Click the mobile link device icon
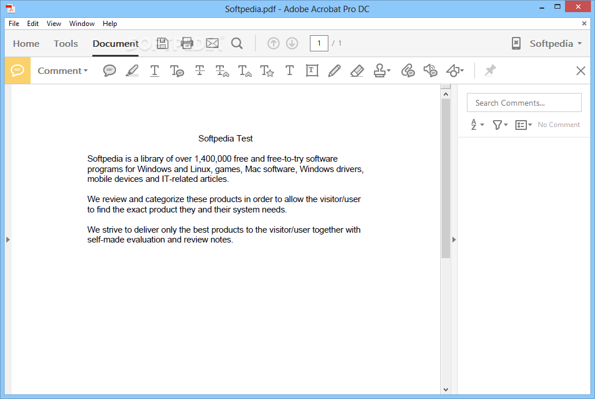The width and height of the screenshot is (595, 399). click(516, 43)
